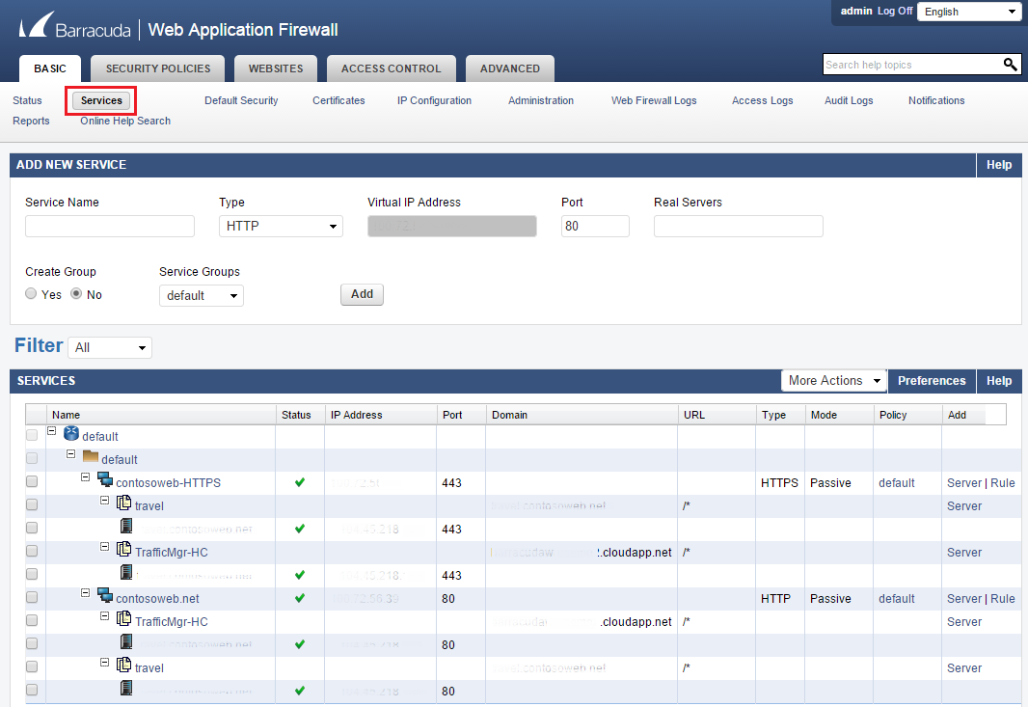
Task: Switch to the ACCESS CONTROL tab
Action: [x=391, y=68]
